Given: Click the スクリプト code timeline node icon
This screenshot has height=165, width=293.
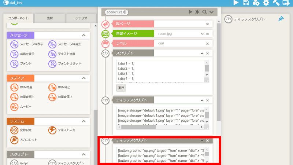Looking at the screenshot, I should 105,54.
